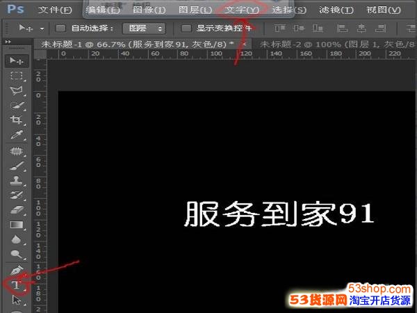
Task: Click the align vertical centers icon
Action: 299,28
